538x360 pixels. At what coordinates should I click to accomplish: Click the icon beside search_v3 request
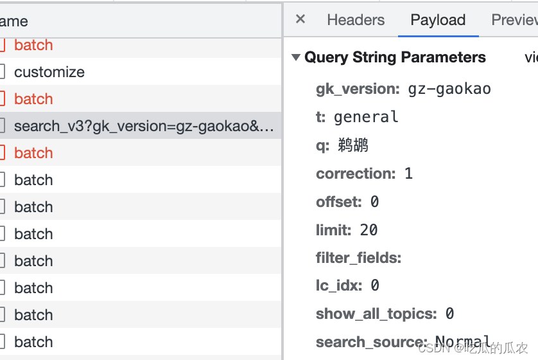click(x=2, y=126)
